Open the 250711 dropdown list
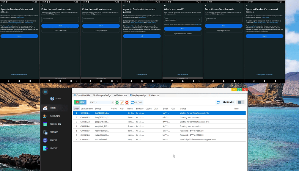This screenshot has height=171, width=299. point(112,102)
